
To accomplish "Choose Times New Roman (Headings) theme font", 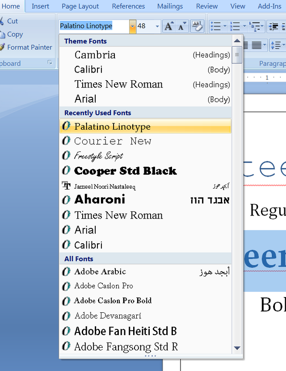I will pyautogui.click(x=145, y=84).
